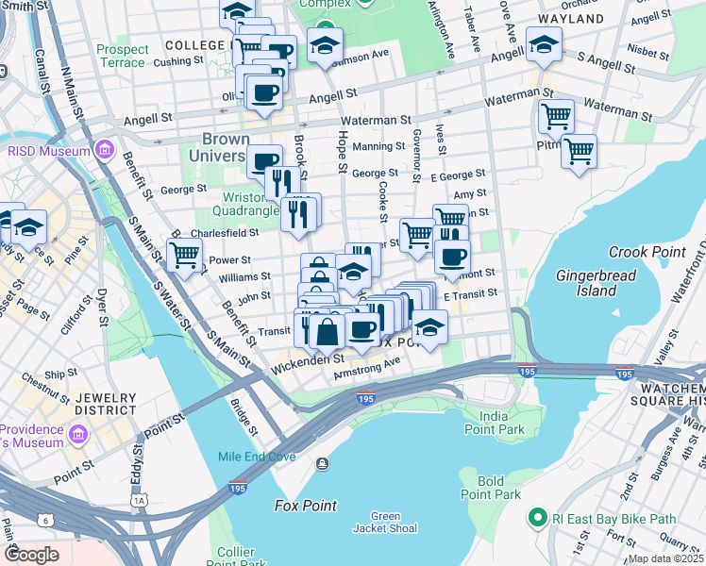
Task: Select the school marker by Stimson Ave
Action: coord(325,48)
